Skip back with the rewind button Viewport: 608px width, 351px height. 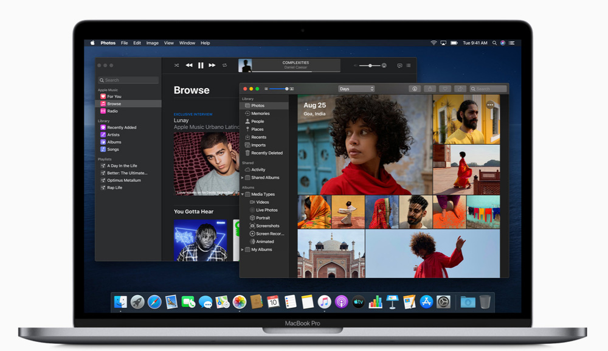189,65
